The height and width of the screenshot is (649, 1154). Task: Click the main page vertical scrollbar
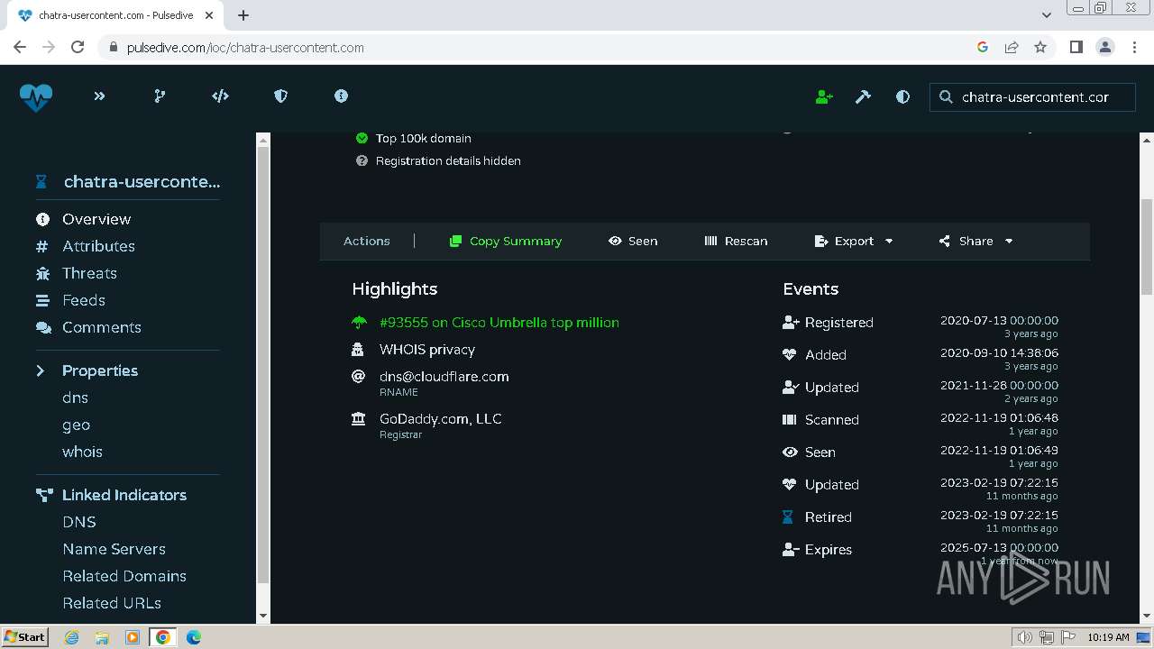point(1147,246)
